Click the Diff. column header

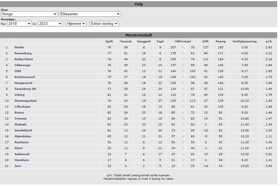pyautogui.click(x=206, y=41)
